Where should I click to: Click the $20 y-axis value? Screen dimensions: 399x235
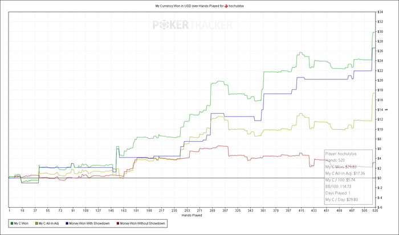point(380,80)
